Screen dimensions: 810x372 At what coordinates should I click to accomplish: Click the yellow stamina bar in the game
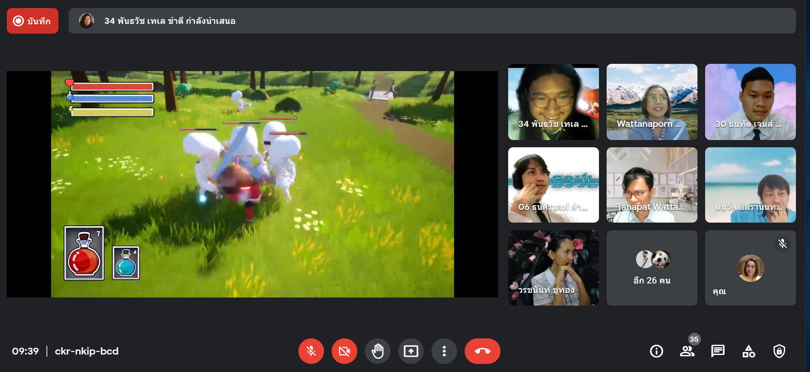pos(112,112)
